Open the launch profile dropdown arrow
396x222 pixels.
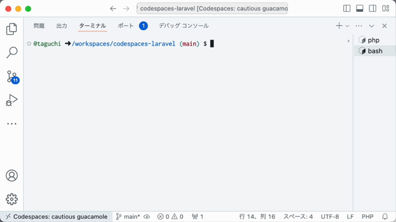347,26
